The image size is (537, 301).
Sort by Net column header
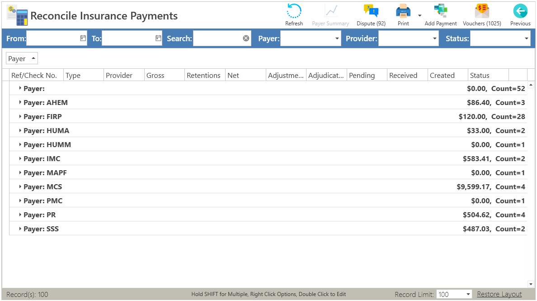click(245, 76)
